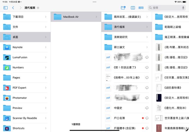Toggle the sidebar panel icon

(5, 8)
